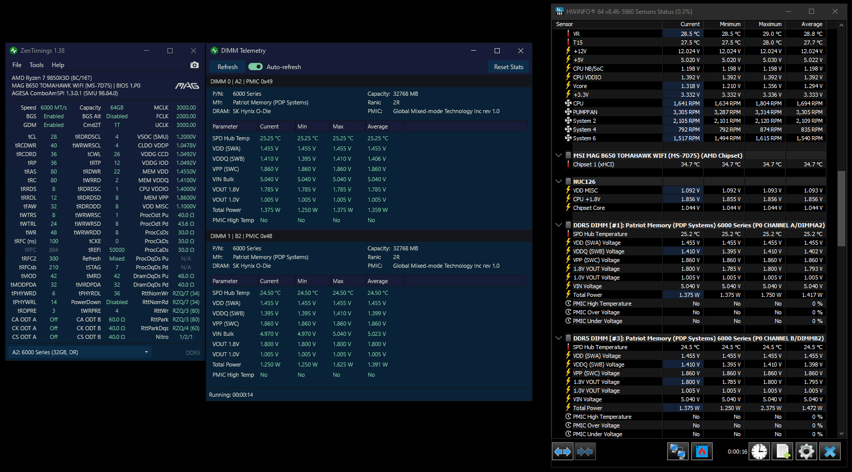Open the Help menu in ZenTimings
Screen dimensions: 852x472
pos(58,65)
